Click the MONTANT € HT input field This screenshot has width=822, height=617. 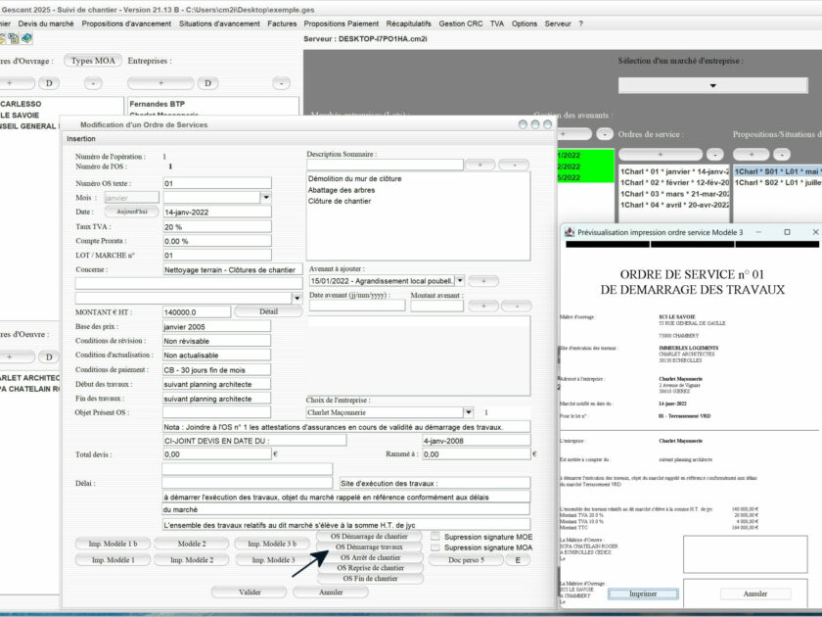click(196, 311)
